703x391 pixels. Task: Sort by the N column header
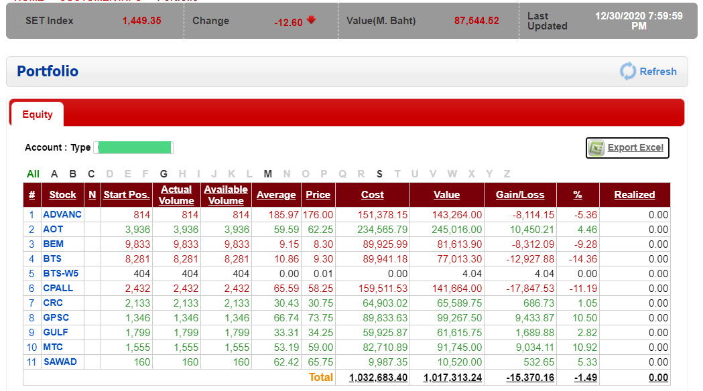click(92, 195)
